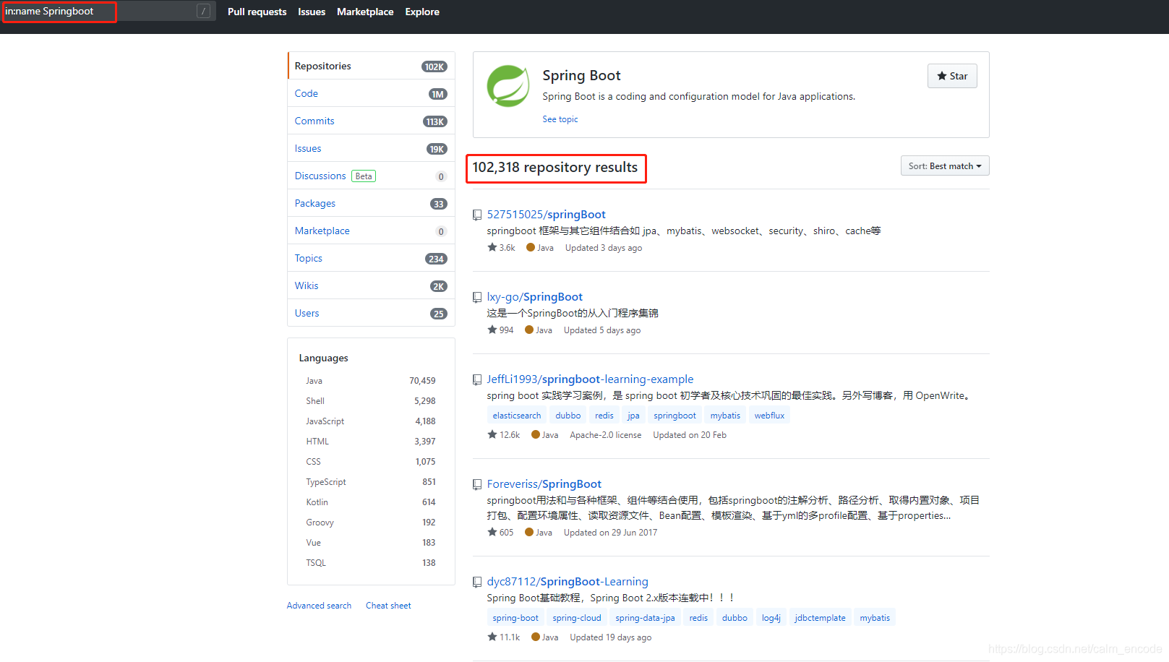1169x662 pixels.
Task: Open the lxy-go/SpringBoot repository
Action: 534,297
